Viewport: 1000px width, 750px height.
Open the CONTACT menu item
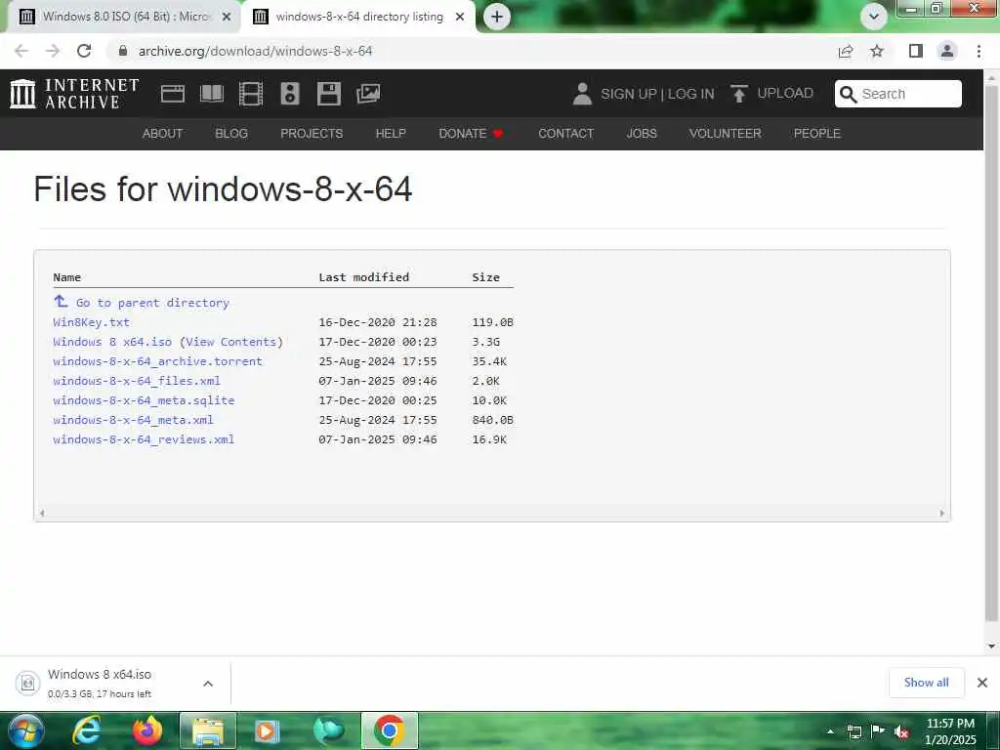tap(565, 133)
